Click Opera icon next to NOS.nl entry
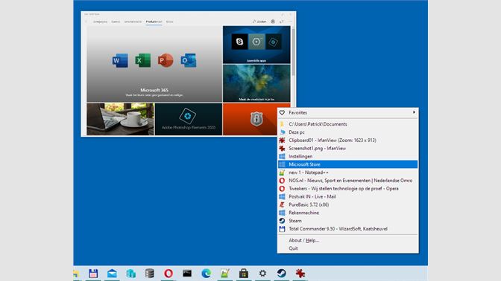The image size is (501, 281). click(x=282, y=181)
